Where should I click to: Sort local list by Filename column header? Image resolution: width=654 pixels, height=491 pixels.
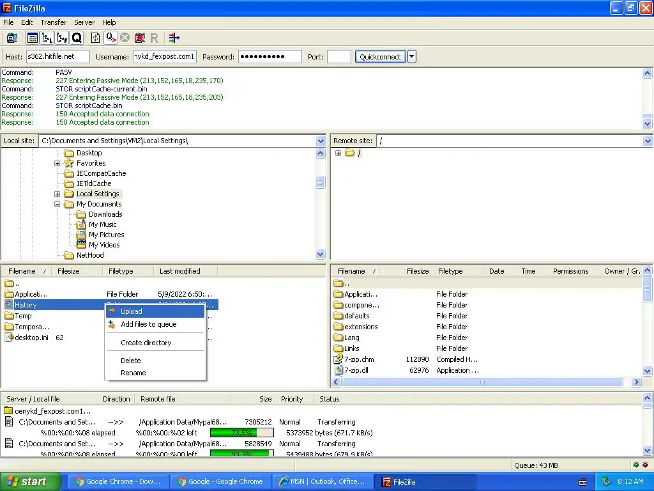point(27,271)
